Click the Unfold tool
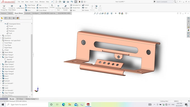 85,5
